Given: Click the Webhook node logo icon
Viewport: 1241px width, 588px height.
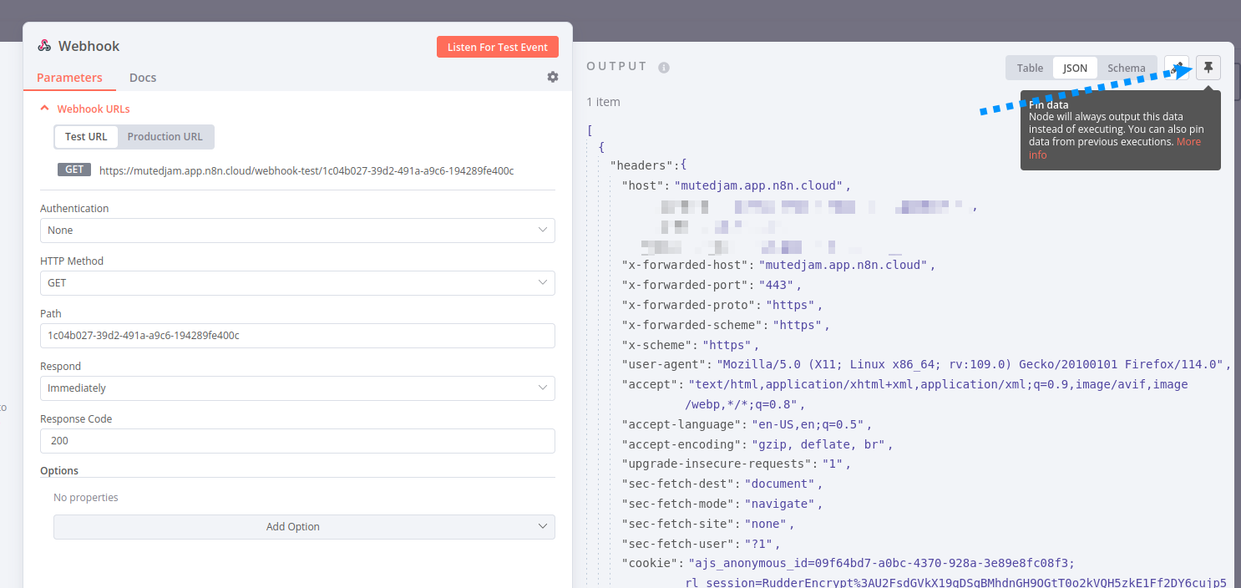Looking at the screenshot, I should pyautogui.click(x=44, y=47).
